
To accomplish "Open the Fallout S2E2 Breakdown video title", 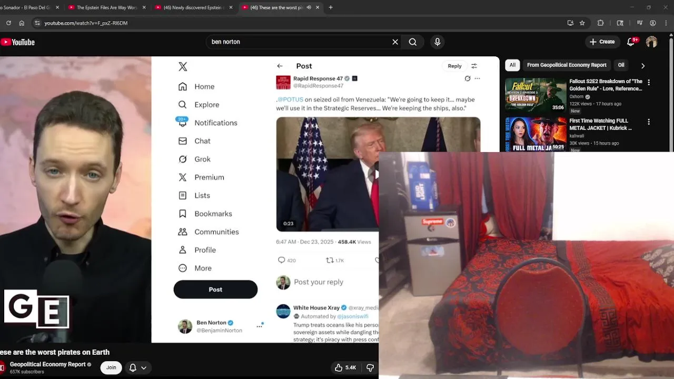I will click(x=606, y=85).
